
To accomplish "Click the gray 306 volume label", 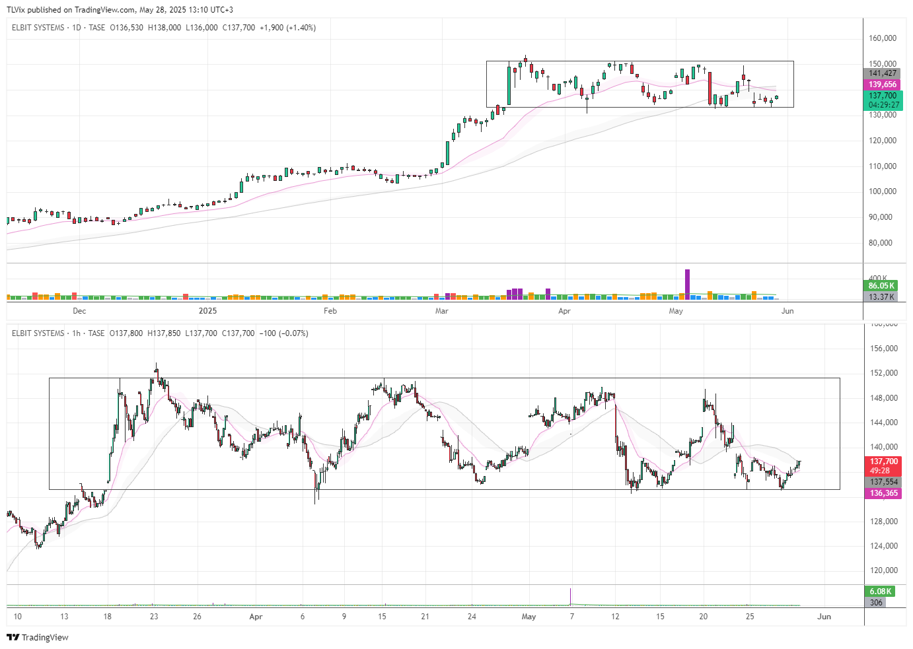I will [877, 602].
